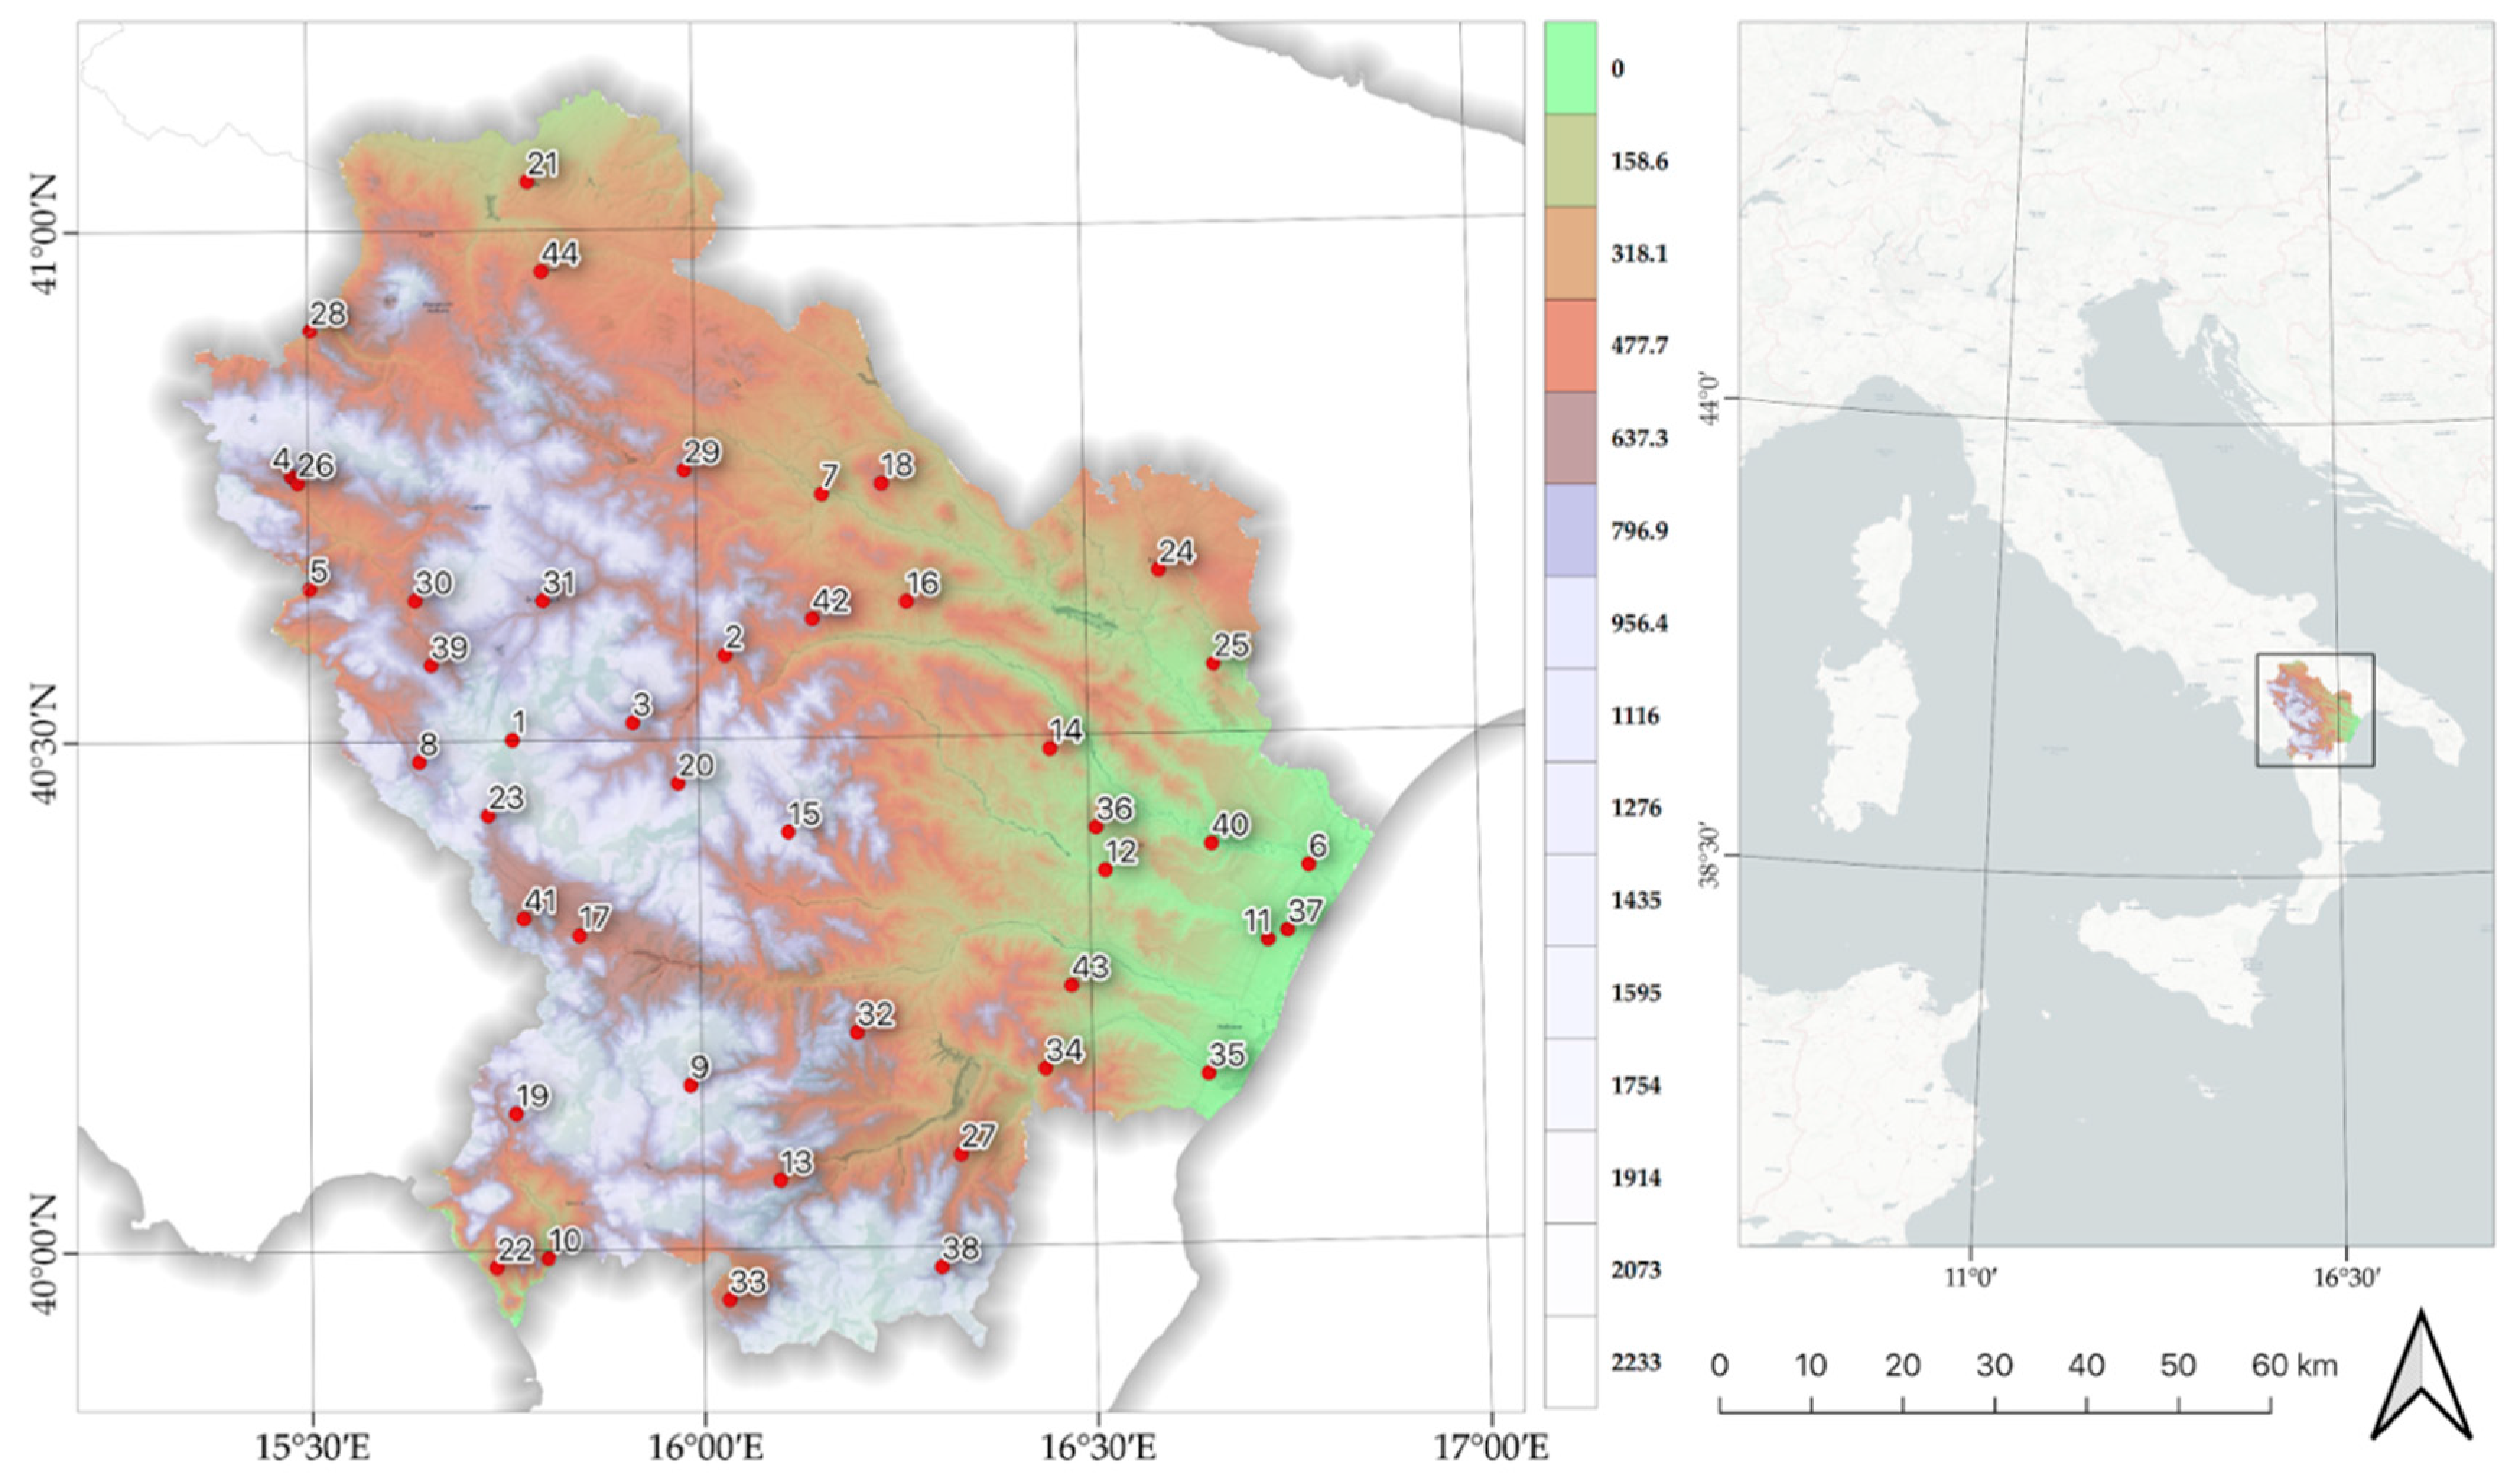2520x1483 pixels.
Task: Select the red dot labeled 2
Action: point(725,655)
